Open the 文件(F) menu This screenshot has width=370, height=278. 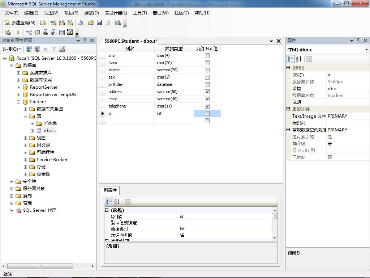(11, 13)
